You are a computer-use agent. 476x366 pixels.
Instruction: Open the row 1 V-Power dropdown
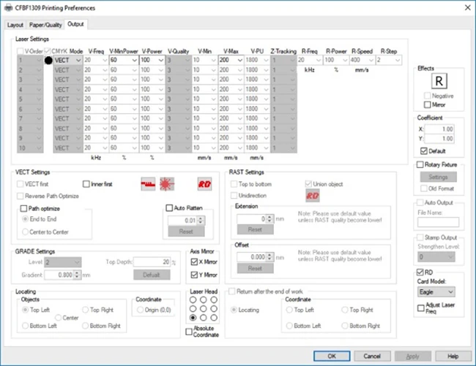tap(152, 60)
